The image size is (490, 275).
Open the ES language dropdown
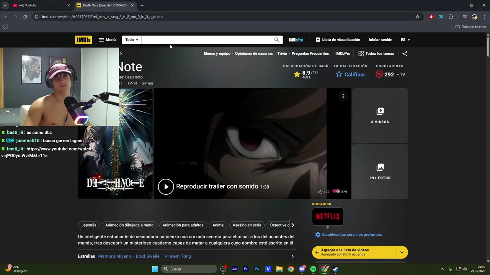405,40
